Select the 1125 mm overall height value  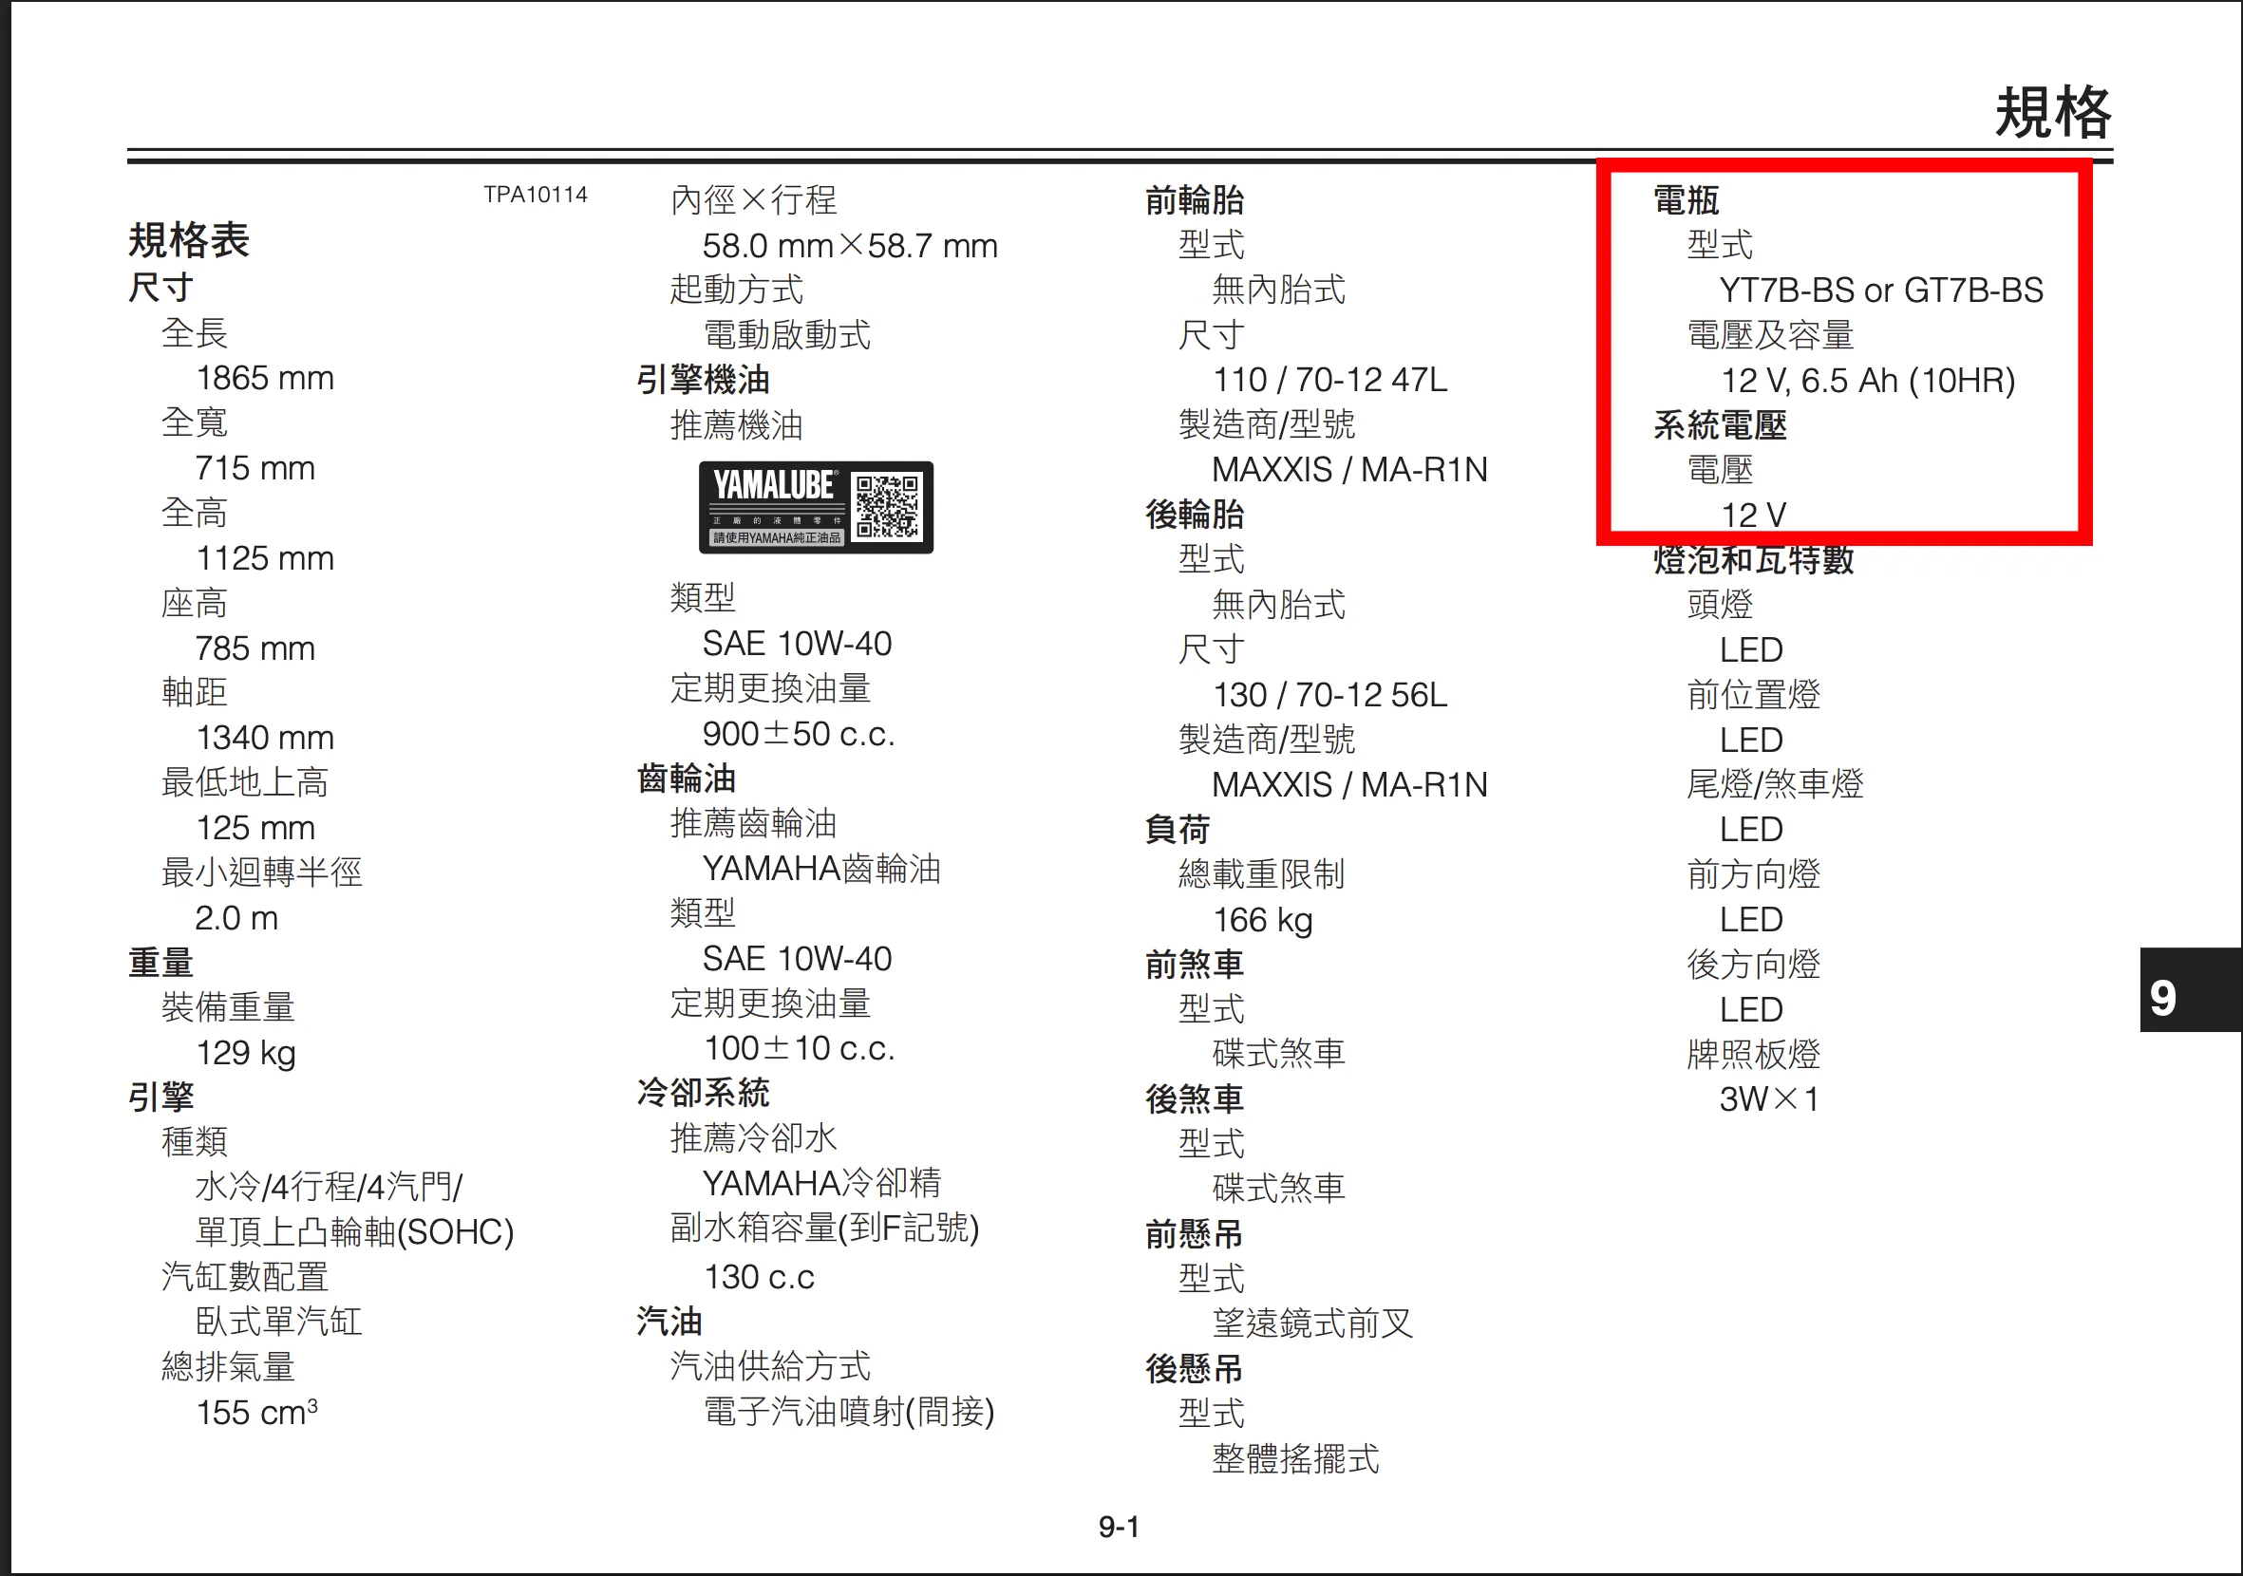click(265, 558)
